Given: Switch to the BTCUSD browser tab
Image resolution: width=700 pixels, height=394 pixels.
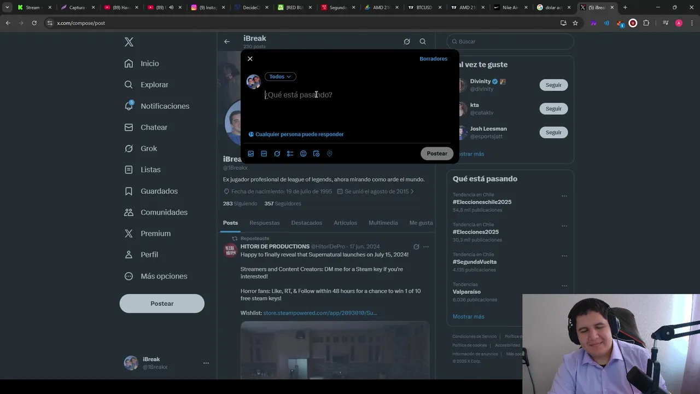Looking at the screenshot, I should [424, 8].
